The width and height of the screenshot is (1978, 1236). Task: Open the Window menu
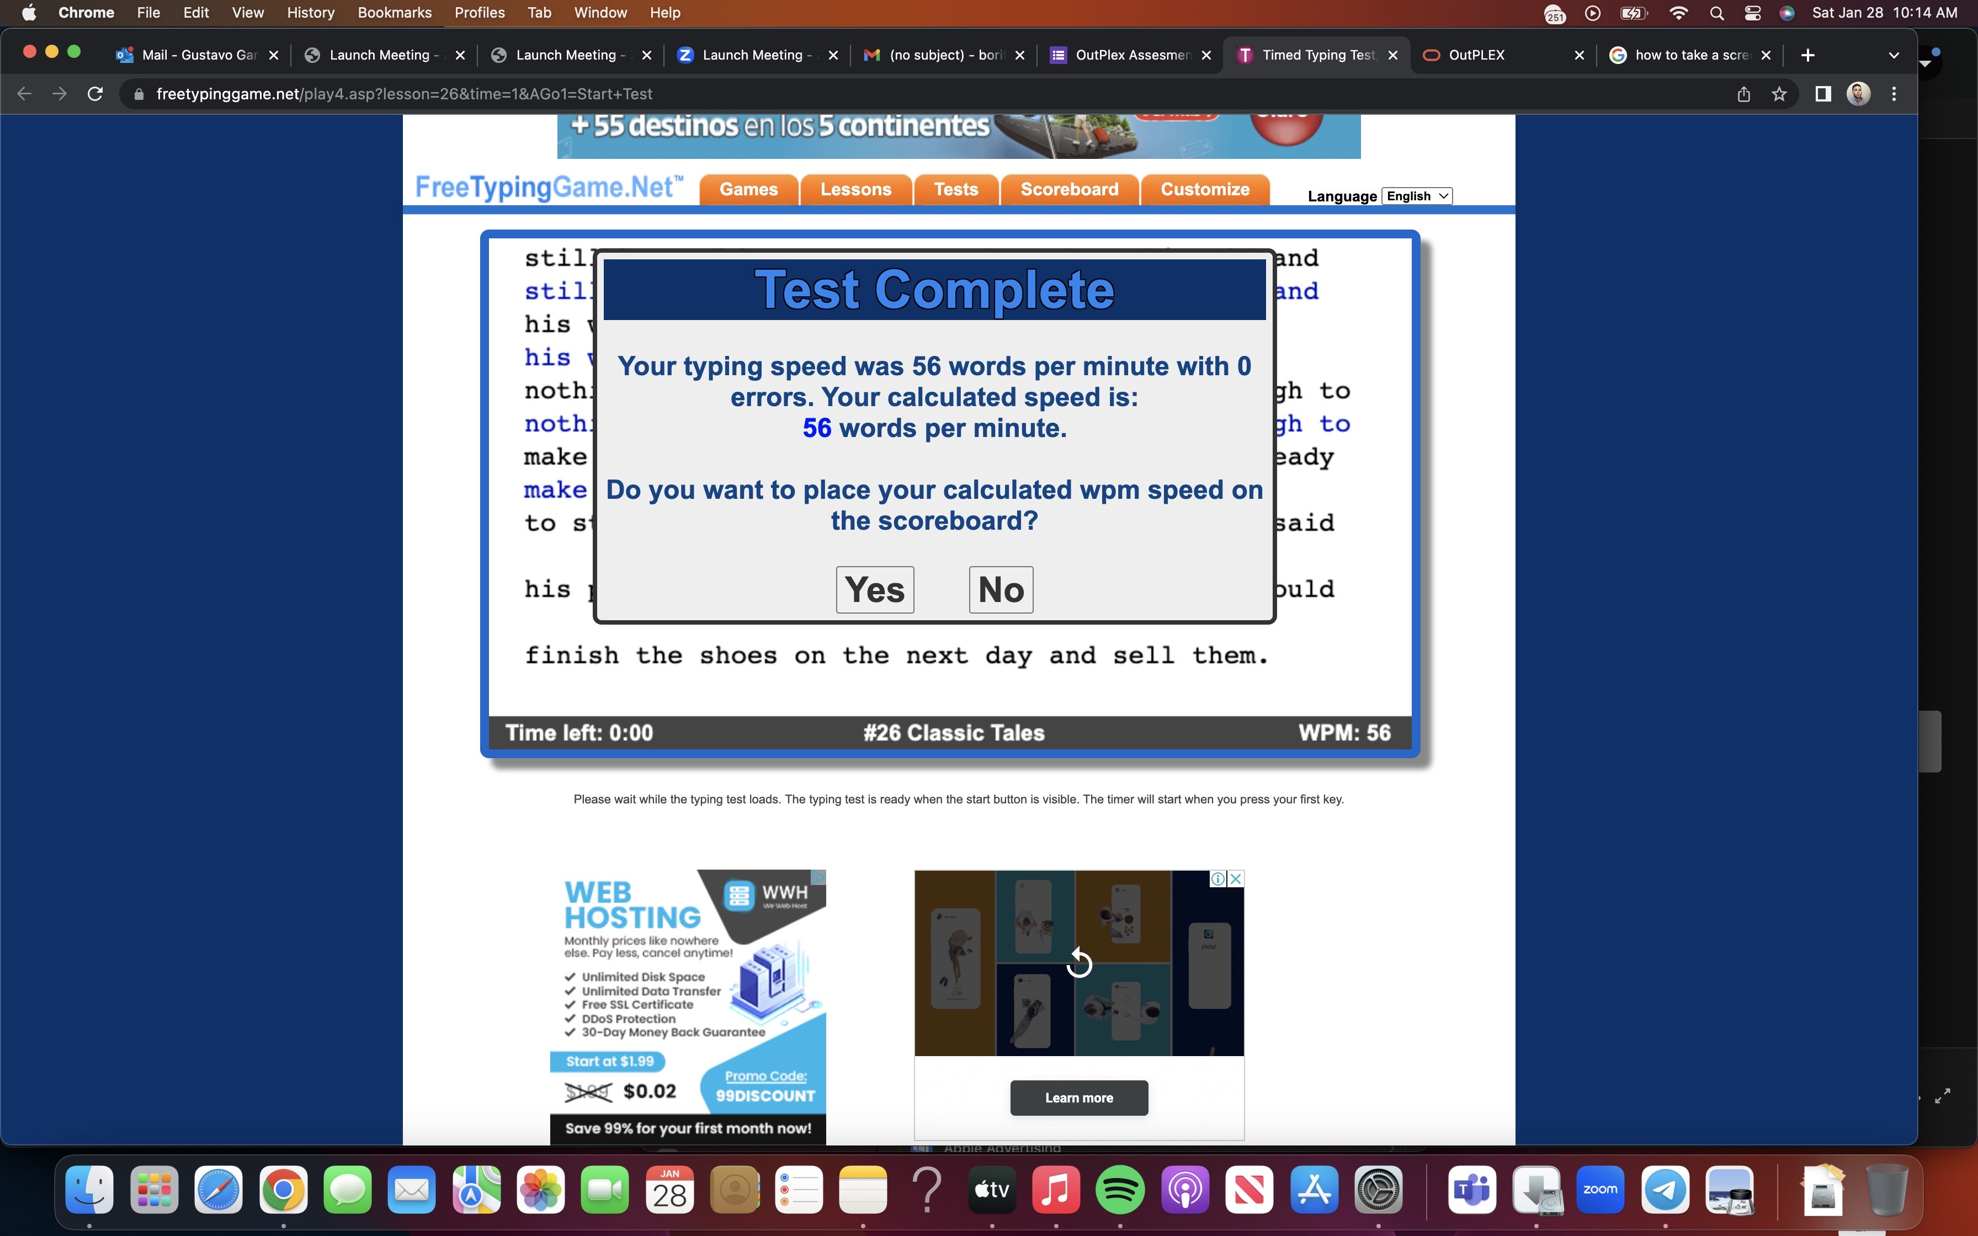[601, 12]
